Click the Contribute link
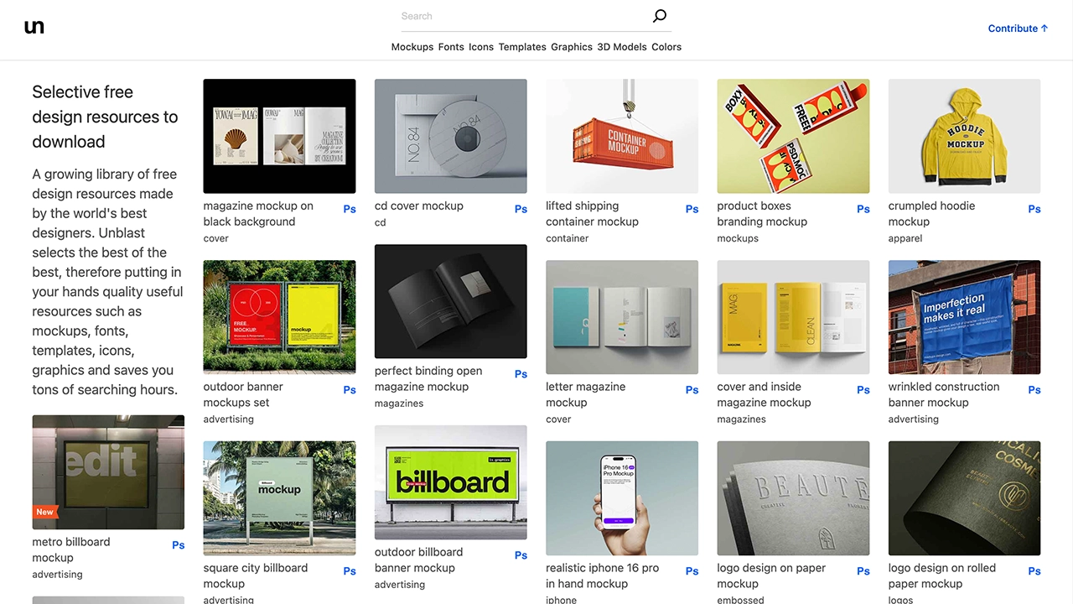The image size is (1073, 604). [1018, 29]
